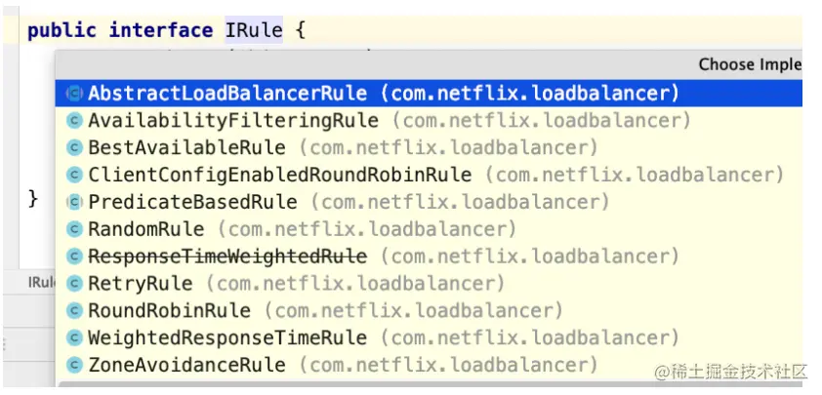Click the package name beside RetryRule
The image size is (822, 395).
click(355, 284)
